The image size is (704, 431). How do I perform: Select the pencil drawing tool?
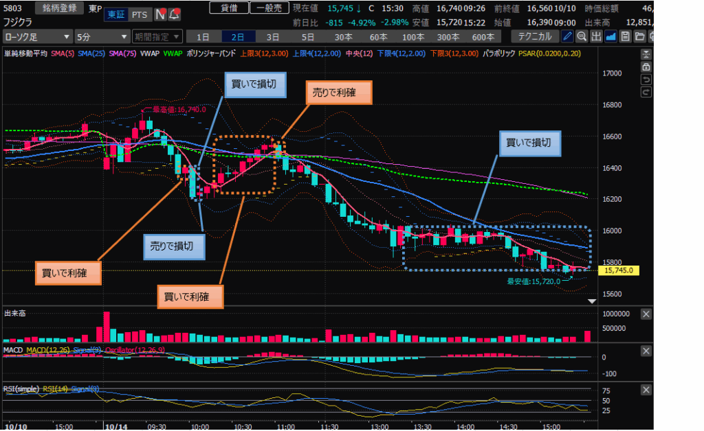[568, 36]
